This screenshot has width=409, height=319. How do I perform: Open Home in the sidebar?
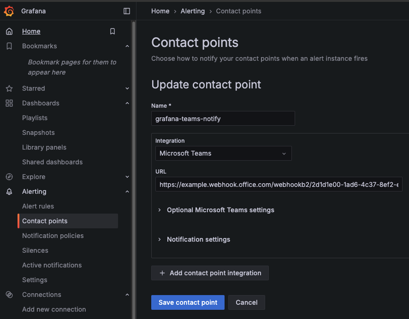[x=31, y=31]
